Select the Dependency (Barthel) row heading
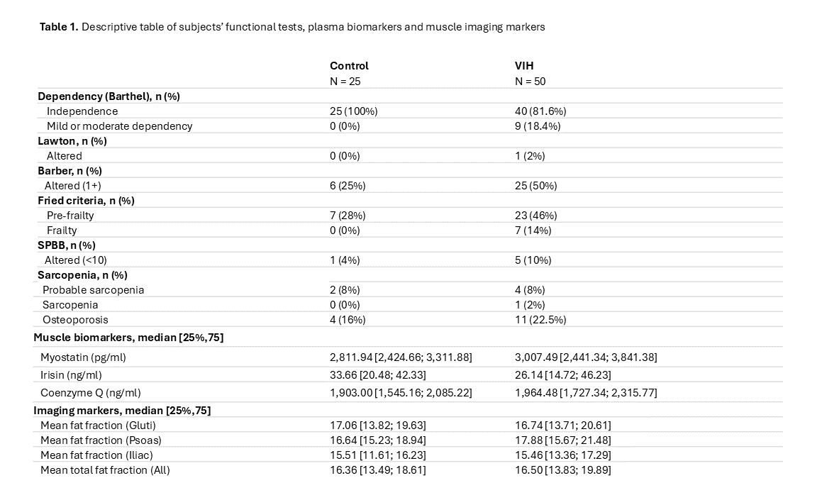Image resolution: width=822 pixels, height=500 pixels. click(109, 96)
